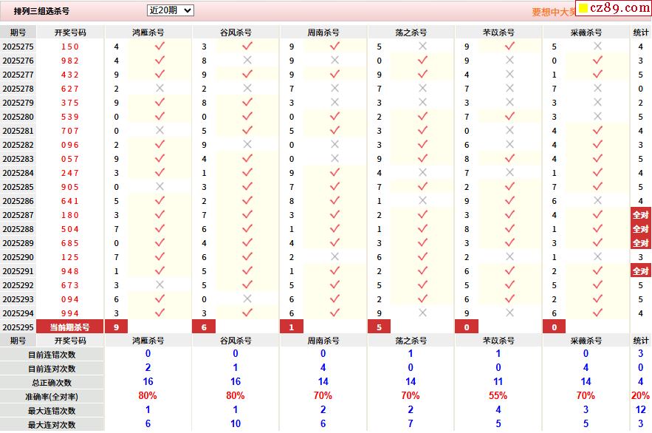The height and width of the screenshot is (433, 652).
Task: Click 芣苡杀号 check mark in row 2025288
Action: 509,228
